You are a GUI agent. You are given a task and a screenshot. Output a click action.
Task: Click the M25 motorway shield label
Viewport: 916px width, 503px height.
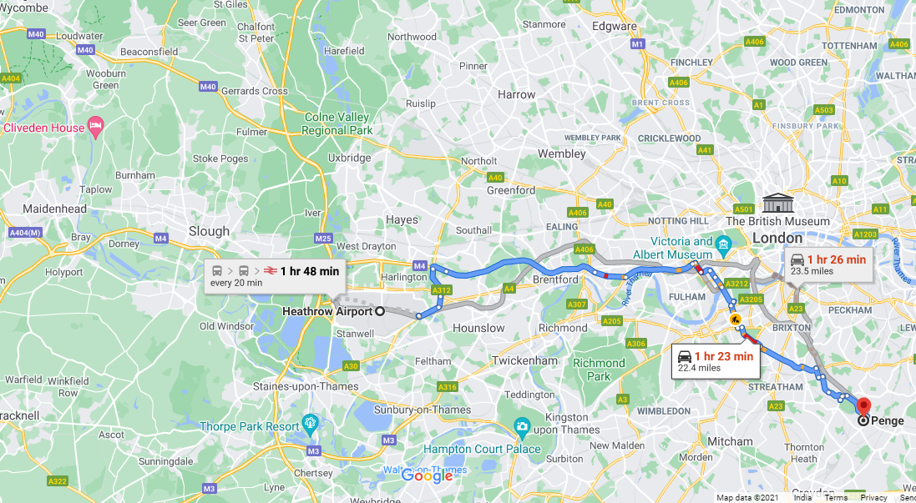pyautogui.click(x=323, y=238)
